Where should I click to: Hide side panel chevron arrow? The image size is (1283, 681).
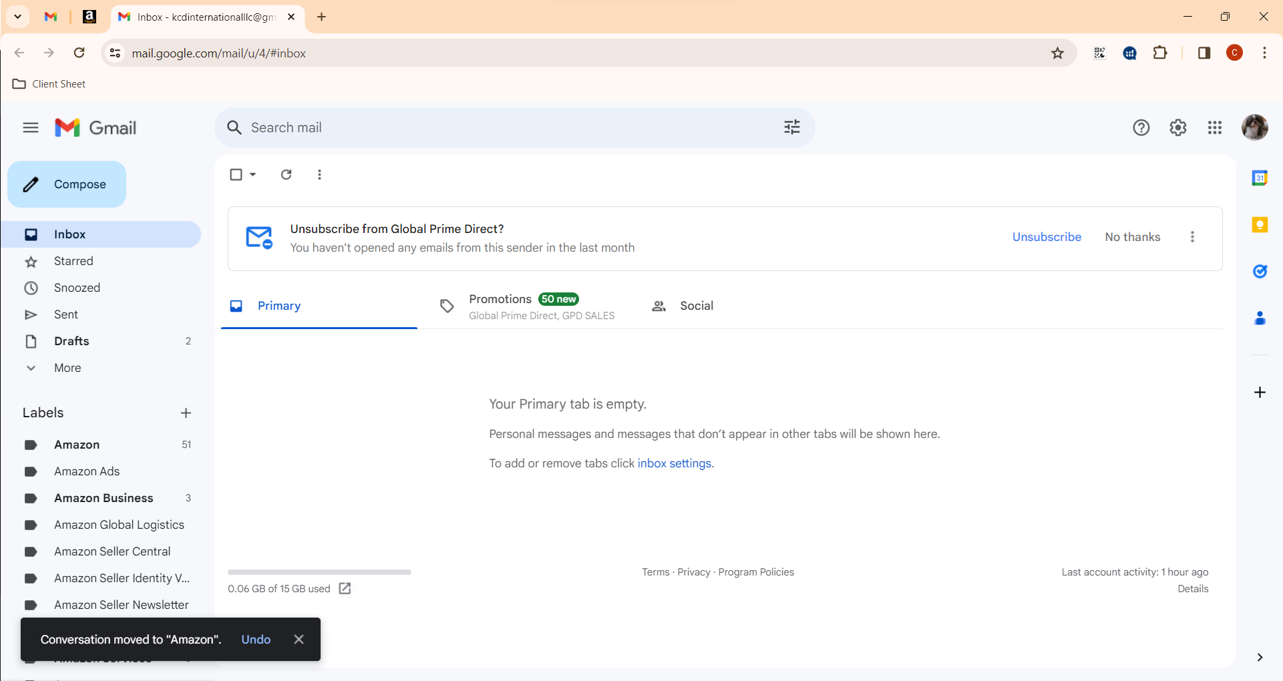tap(1260, 657)
